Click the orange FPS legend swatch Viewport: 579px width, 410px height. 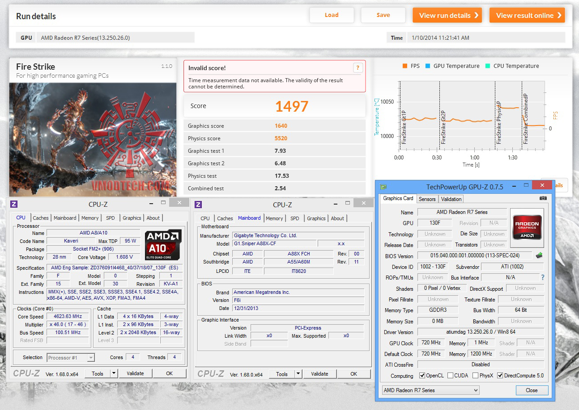tap(405, 66)
